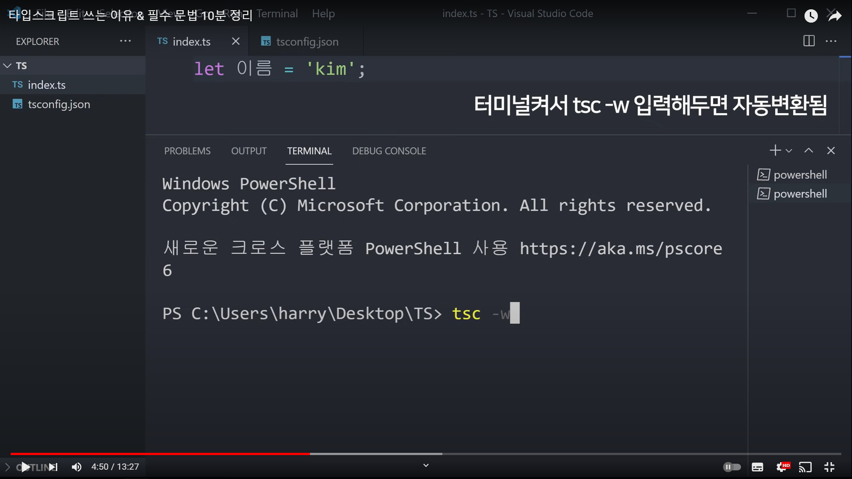
Task: Open the OUTPUT panel tab
Action: coord(249,151)
